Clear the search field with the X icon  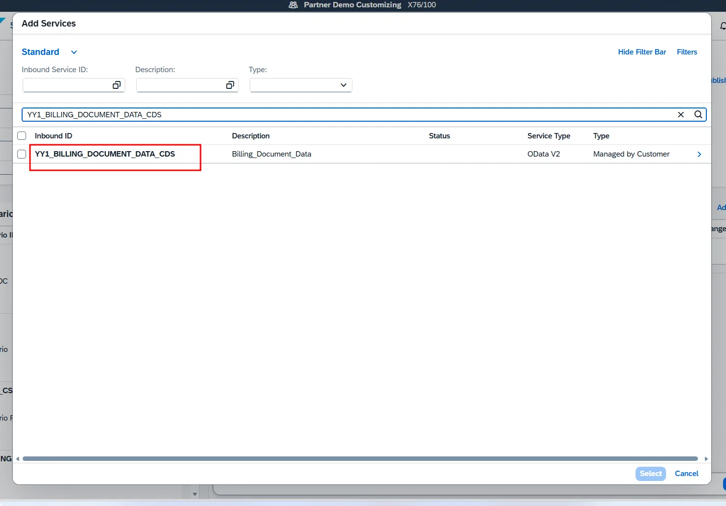[681, 114]
